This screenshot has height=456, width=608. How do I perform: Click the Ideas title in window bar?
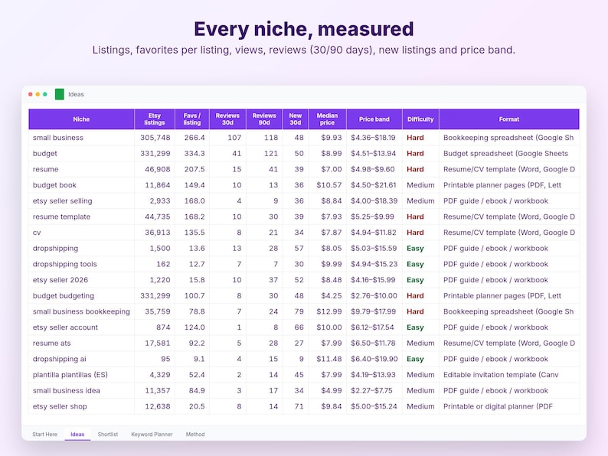tap(76, 94)
